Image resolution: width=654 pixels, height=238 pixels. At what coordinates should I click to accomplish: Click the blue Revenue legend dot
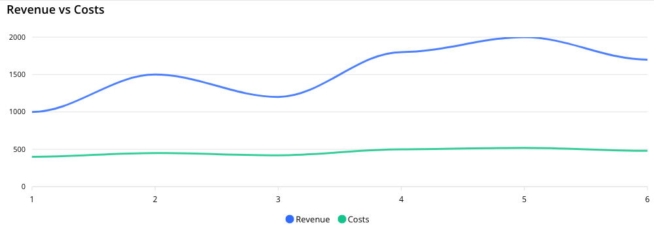[x=290, y=219]
